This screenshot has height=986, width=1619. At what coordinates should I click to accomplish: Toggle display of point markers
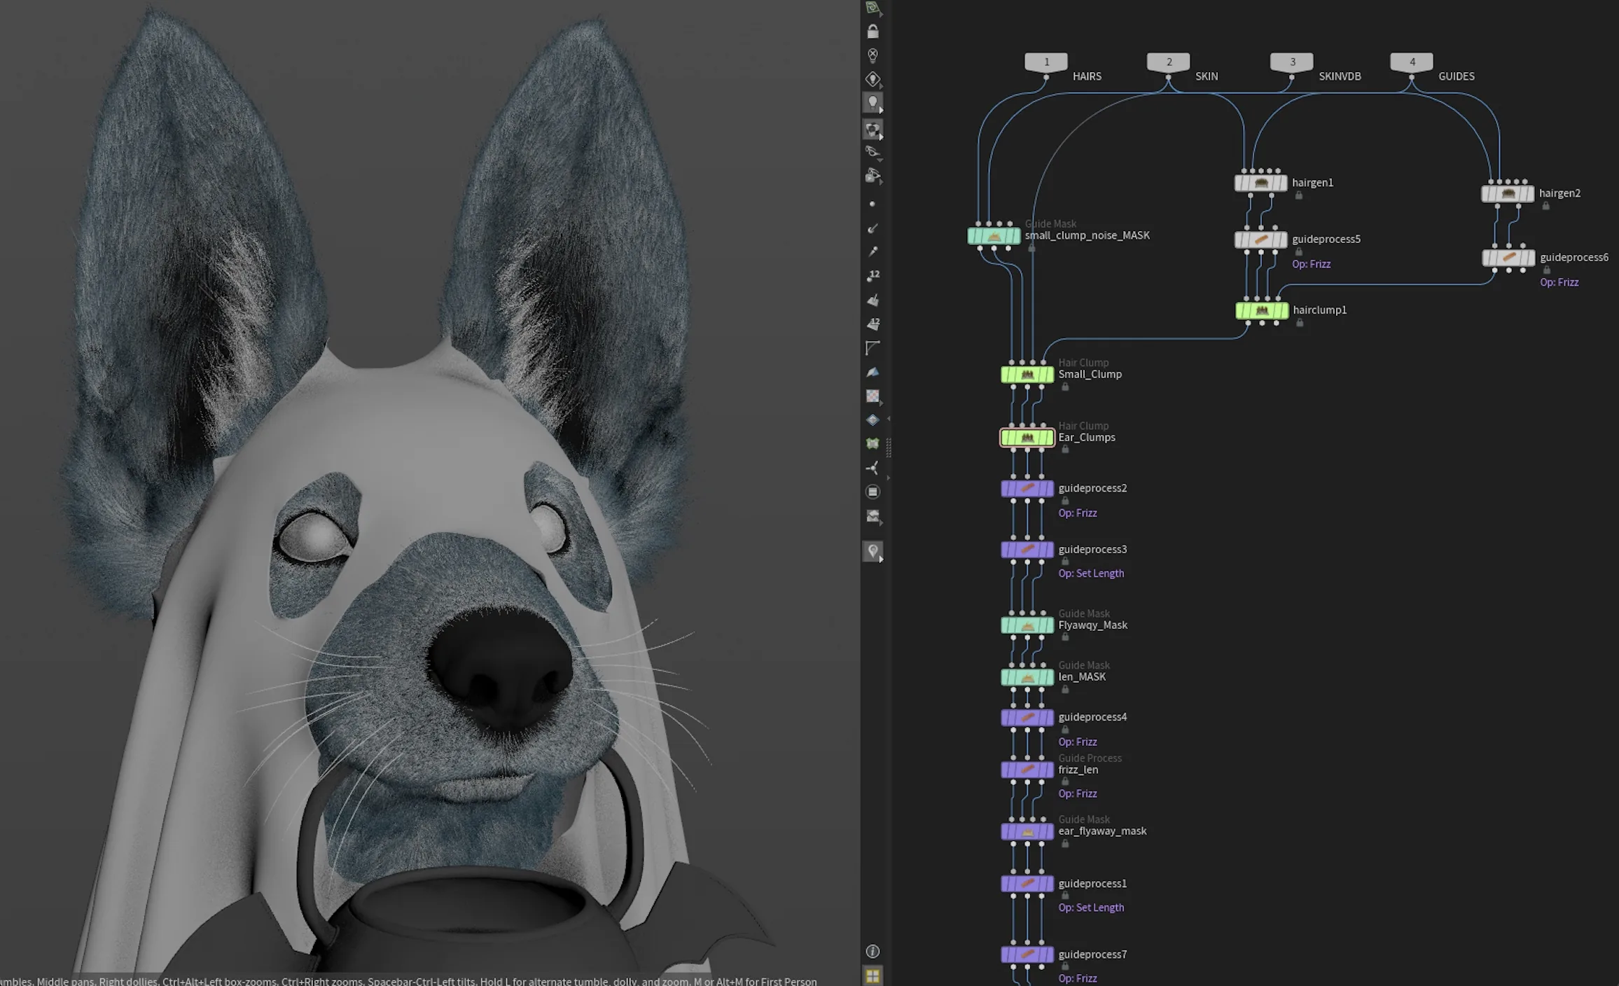pos(872,204)
